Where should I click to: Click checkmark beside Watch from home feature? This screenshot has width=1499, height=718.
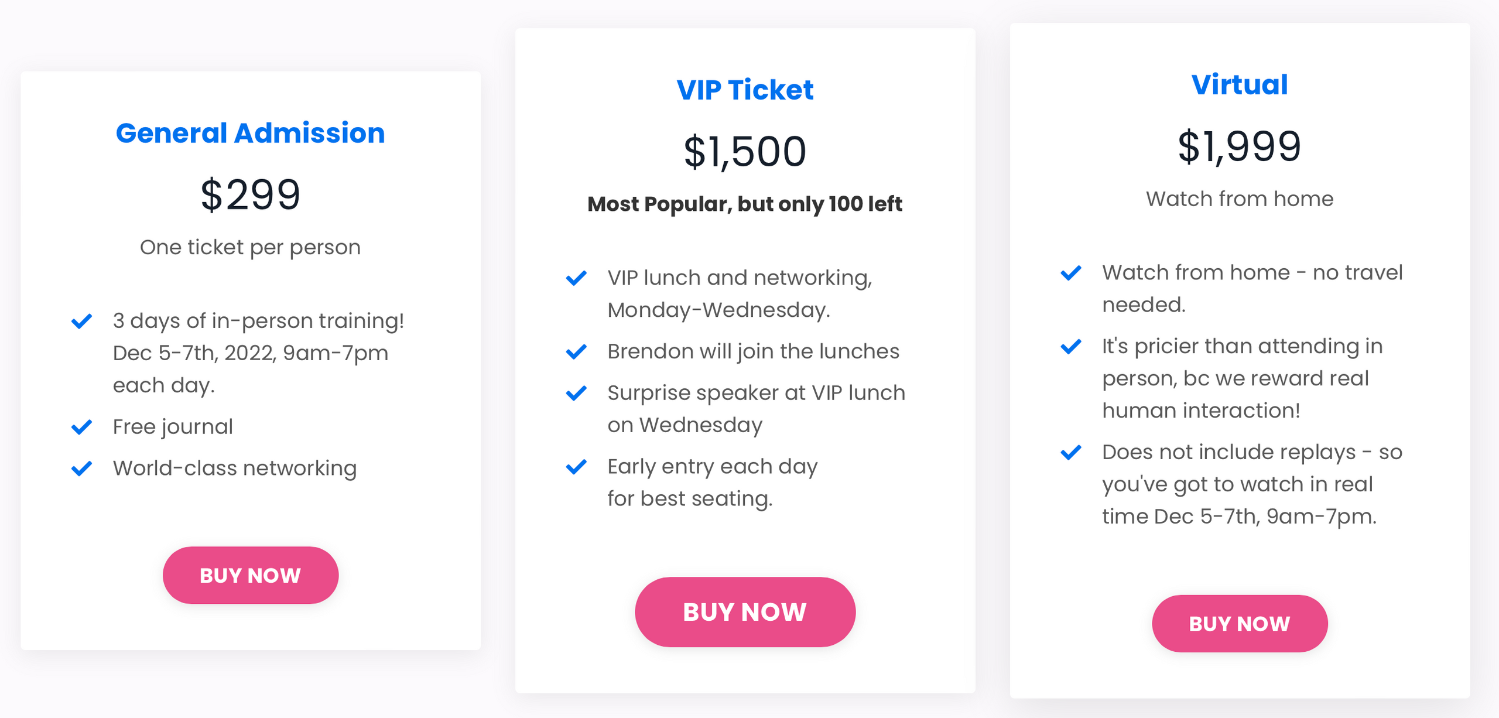pos(1071,273)
